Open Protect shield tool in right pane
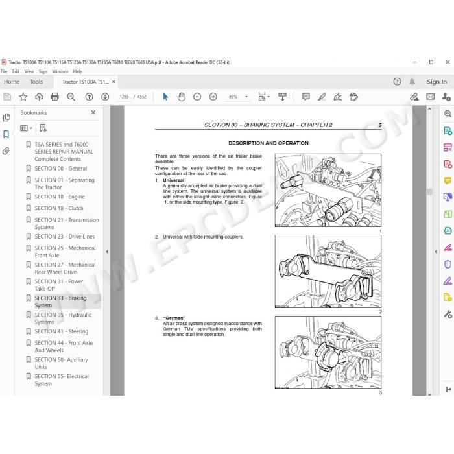454x454 pixels. [x=448, y=264]
